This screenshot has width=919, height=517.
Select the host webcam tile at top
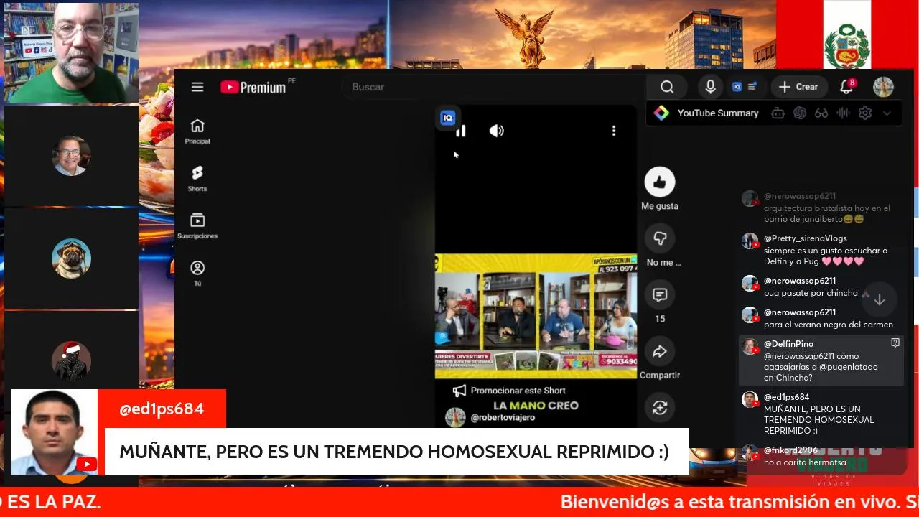click(x=71, y=52)
